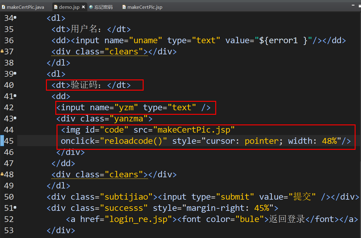Viewport: 361px width, 238px height.
Task: Click line number 50 in the gutter
Action: (x=9, y=197)
